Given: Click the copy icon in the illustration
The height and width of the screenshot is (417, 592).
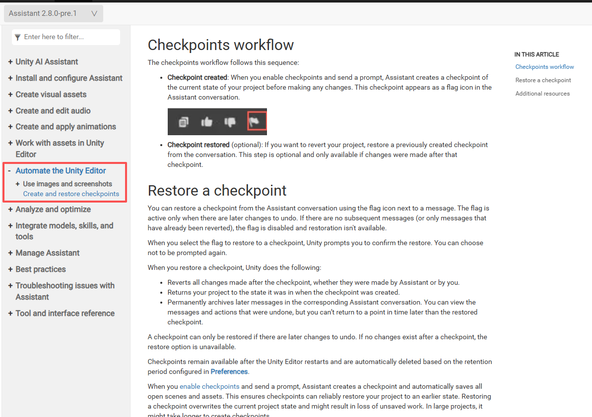Looking at the screenshot, I should 184,122.
